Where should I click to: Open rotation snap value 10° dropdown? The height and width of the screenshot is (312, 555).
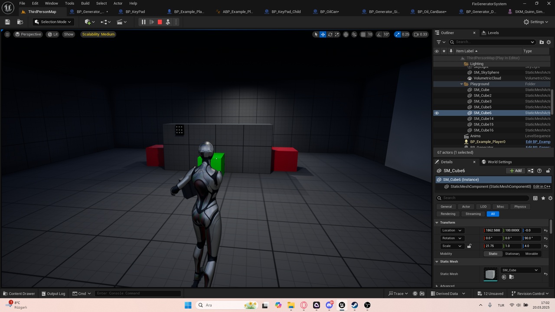point(386,34)
